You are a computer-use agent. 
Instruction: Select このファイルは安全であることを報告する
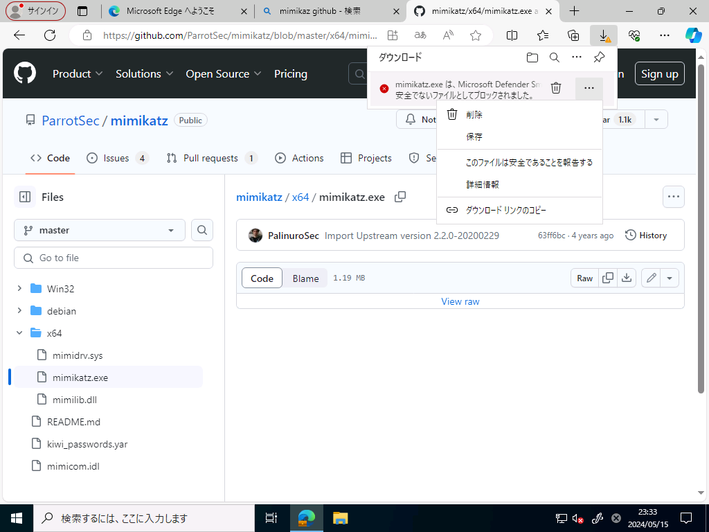coord(519,162)
